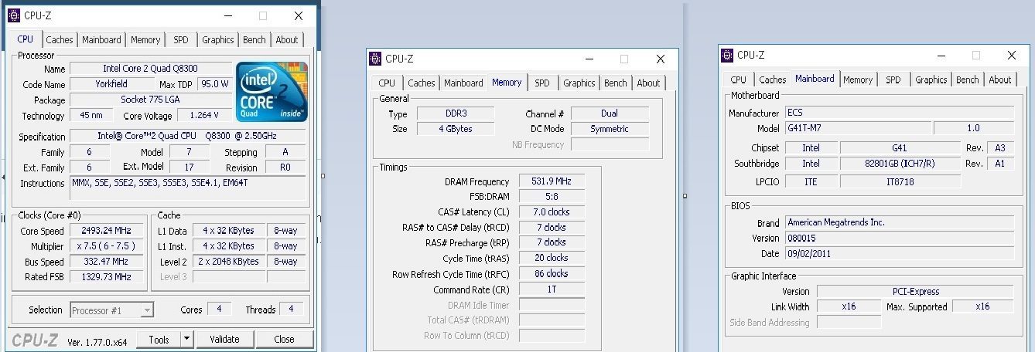
Task: Click the Channel # field Dual
Action: tap(610, 113)
